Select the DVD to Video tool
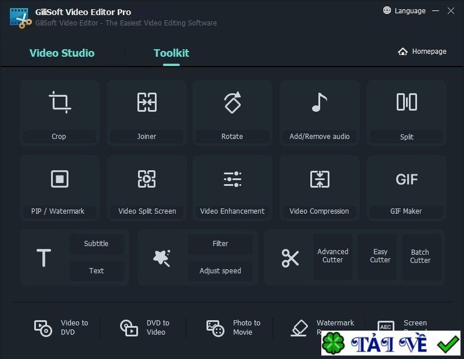The height and width of the screenshot is (359, 464). (x=147, y=327)
